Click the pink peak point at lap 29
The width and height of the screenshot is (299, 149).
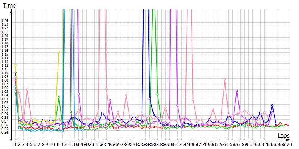coord(126,95)
